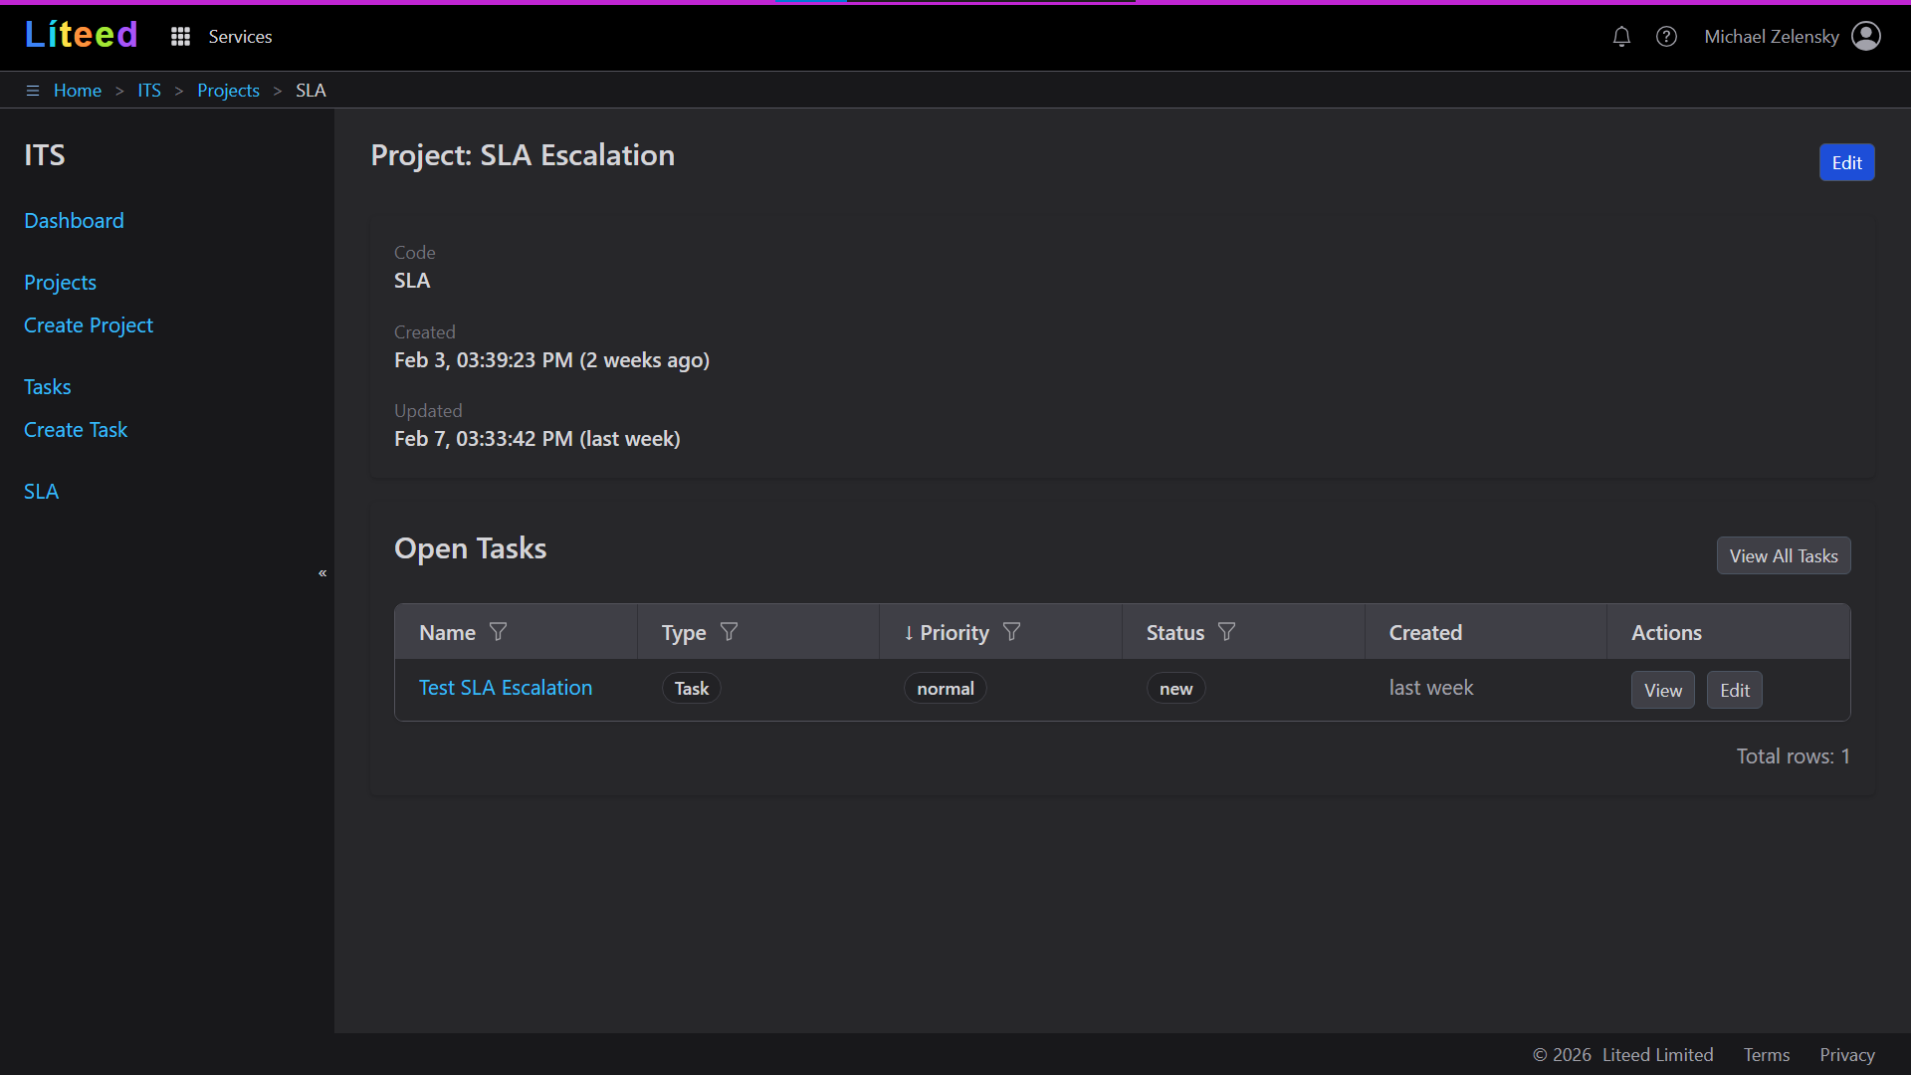Viewport: 1911px width, 1075px height.
Task: Collapse the sidebar with double chevron
Action: [x=322, y=573]
